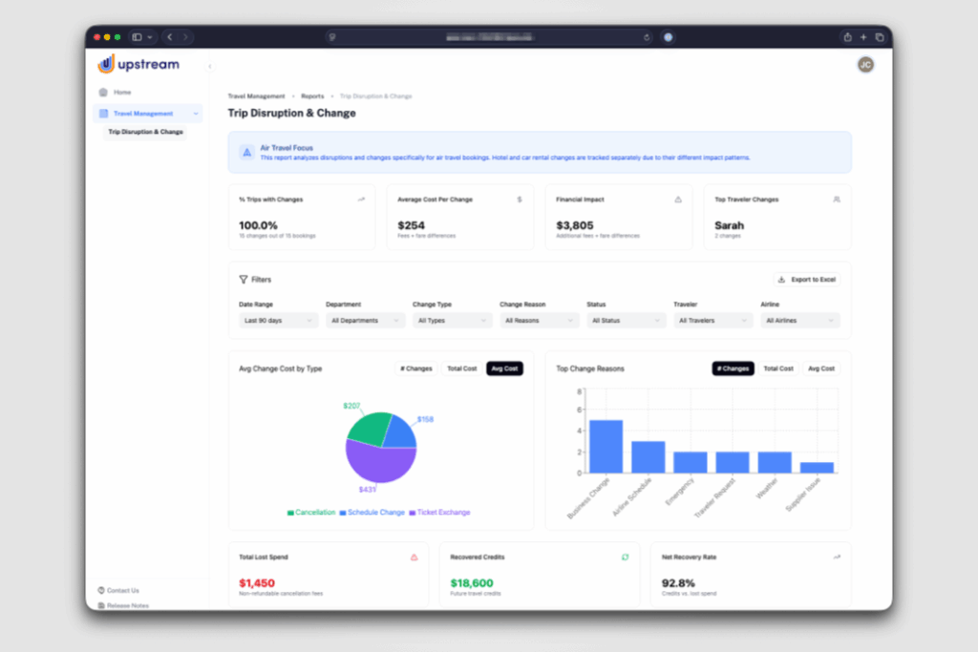The height and width of the screenshot is (652, 978).
Task: Click the person icon on Top Traveler Changes
Action: 837,200
